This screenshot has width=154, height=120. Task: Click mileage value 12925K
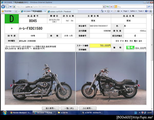(107, 31)
